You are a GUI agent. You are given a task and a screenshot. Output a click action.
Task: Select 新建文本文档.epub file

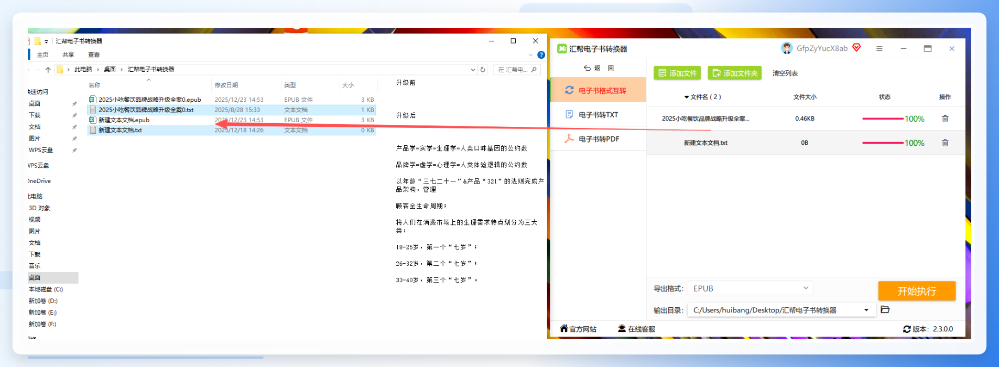point(232,120)
